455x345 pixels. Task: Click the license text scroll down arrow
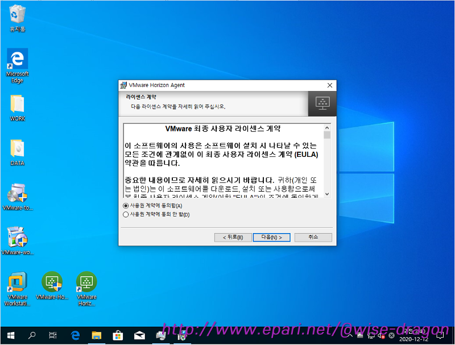click(x=327, y=194)
